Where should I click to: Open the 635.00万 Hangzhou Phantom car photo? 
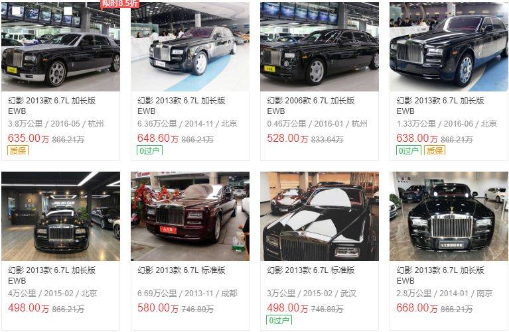tap(60, 46)
